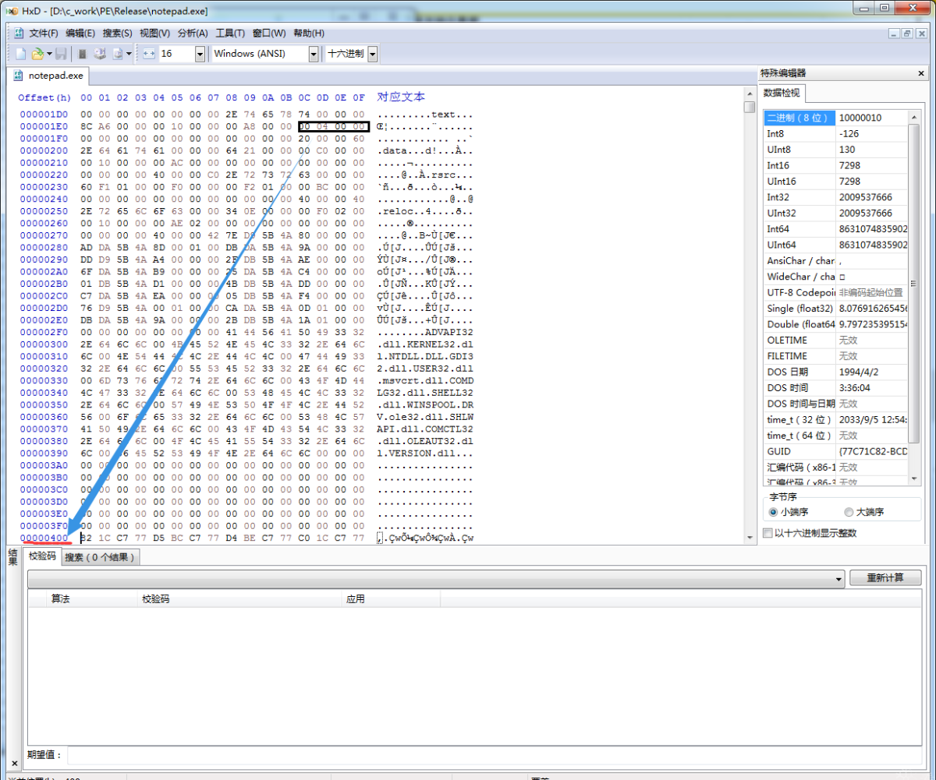
Task: Click the Open file folder icon
Action: 37,54
